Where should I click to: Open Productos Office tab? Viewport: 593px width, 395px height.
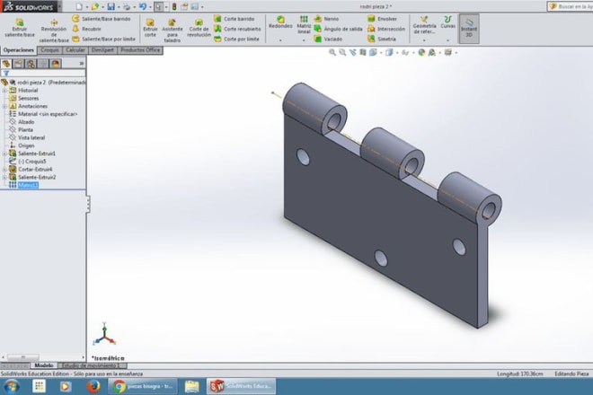[x=140, y=50]
